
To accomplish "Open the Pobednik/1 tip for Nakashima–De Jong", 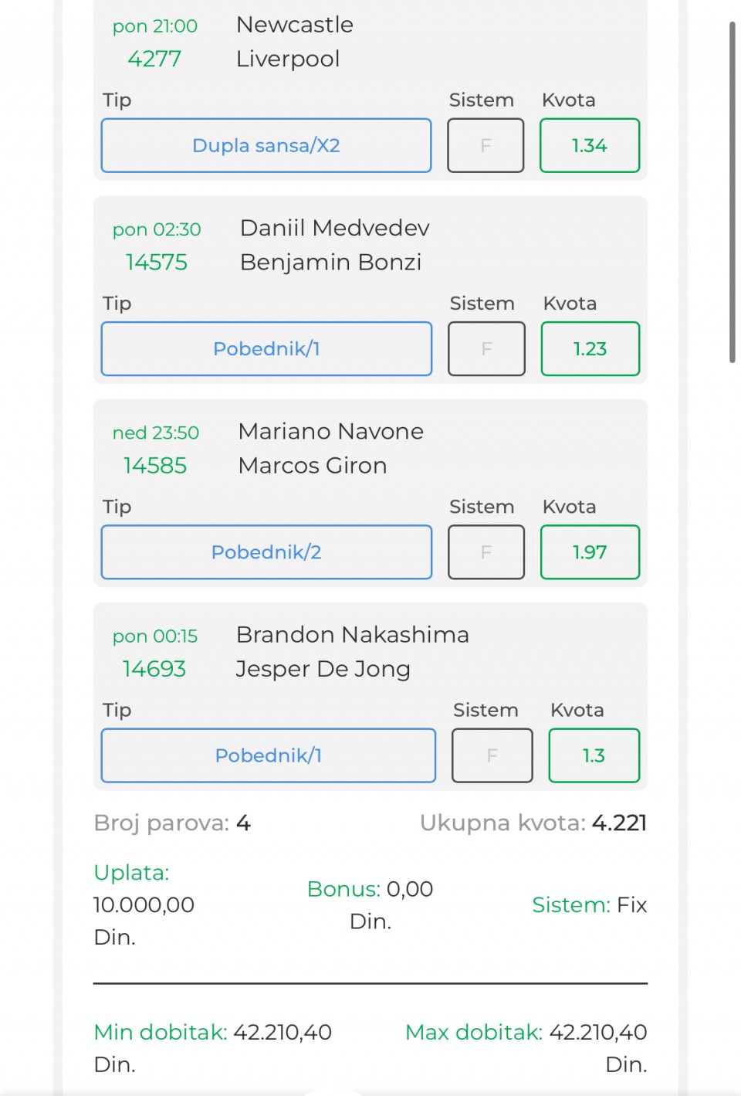I will click(269, 755).
